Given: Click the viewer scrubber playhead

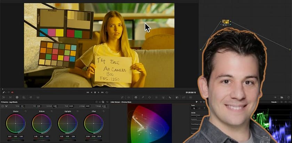Looking at the screenshot, I should tap(3, 89).
